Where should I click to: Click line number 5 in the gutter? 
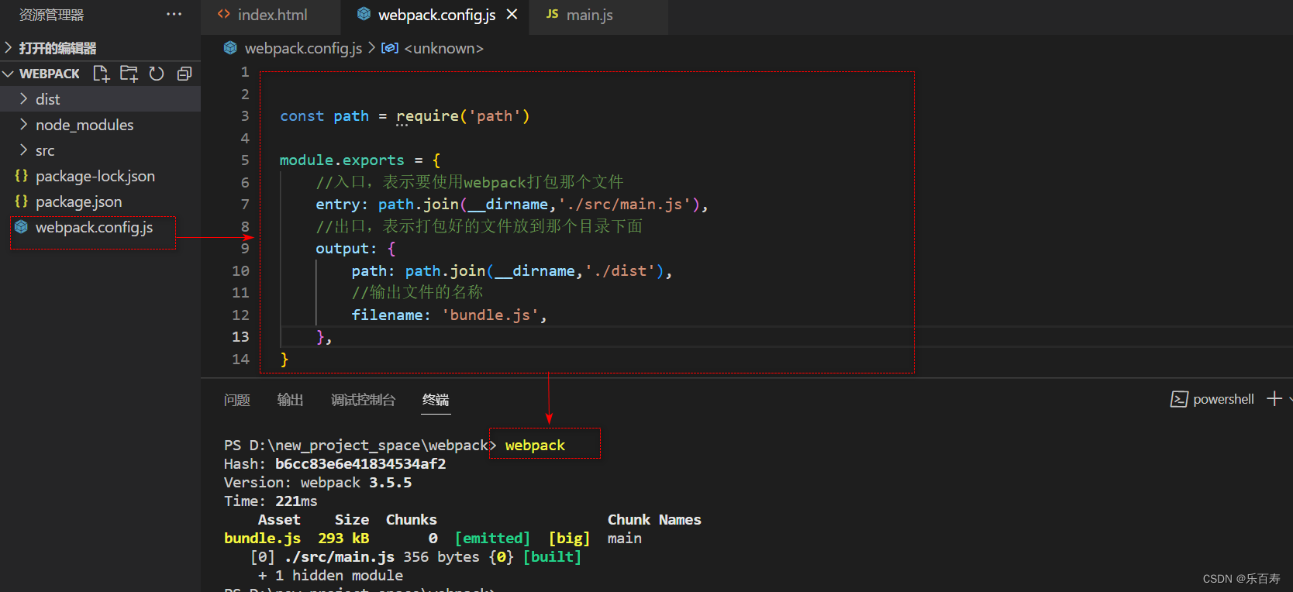(x=245, y=160)
